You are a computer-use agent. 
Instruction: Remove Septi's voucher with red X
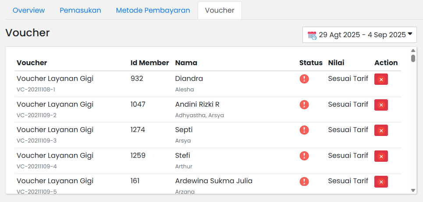(381, 130)
